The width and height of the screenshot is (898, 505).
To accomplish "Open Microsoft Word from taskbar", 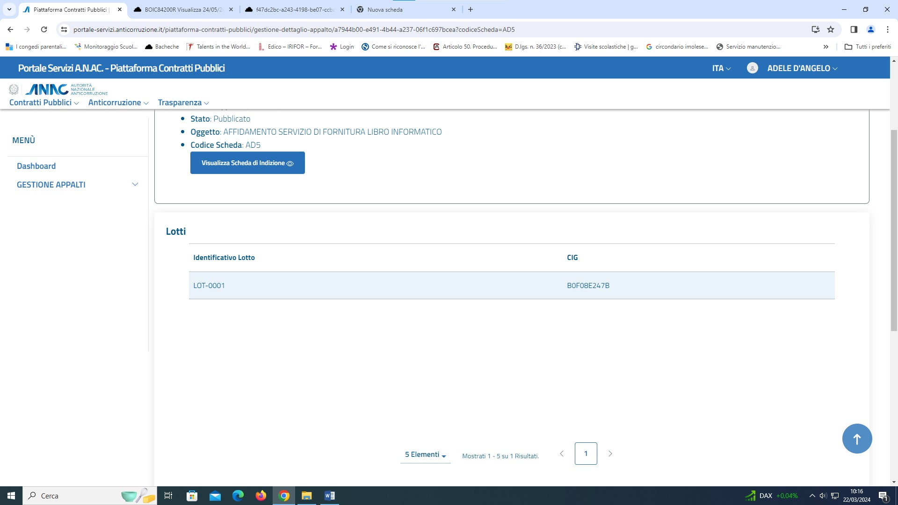I will tap(329, 496).
